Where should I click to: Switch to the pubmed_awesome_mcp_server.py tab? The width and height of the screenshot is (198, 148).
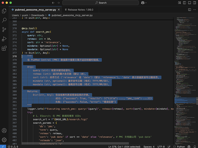click(35, 10)
